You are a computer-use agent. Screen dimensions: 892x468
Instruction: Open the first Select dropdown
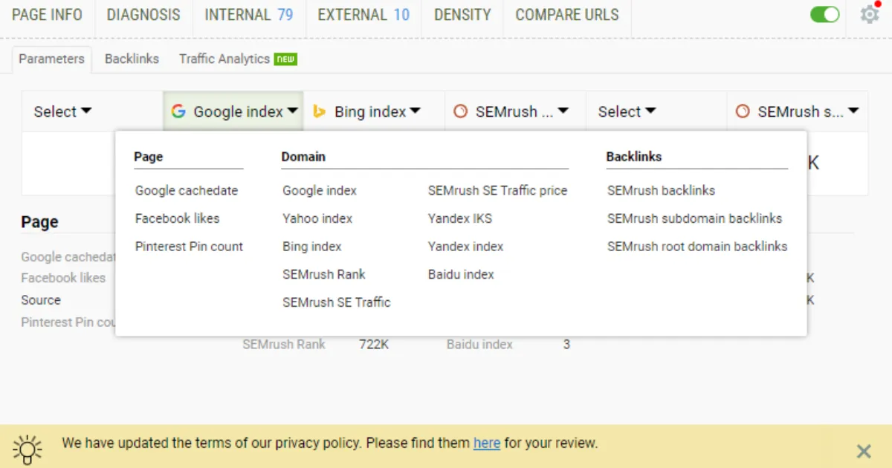pyautogui.click(x=62, y=111)
